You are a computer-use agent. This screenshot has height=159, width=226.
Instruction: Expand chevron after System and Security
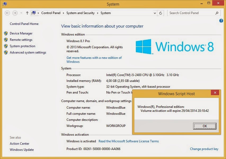click(98, 13)
